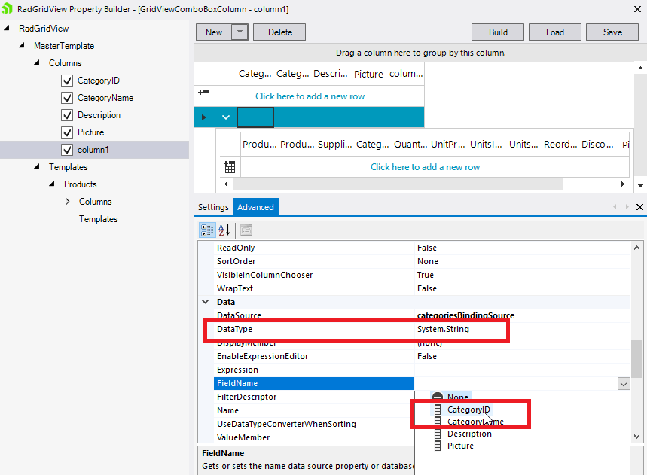Toggle the column1 checkbox
Image resolution: width=647 pixels, height=475 pixels.
[x=67, y=150]
